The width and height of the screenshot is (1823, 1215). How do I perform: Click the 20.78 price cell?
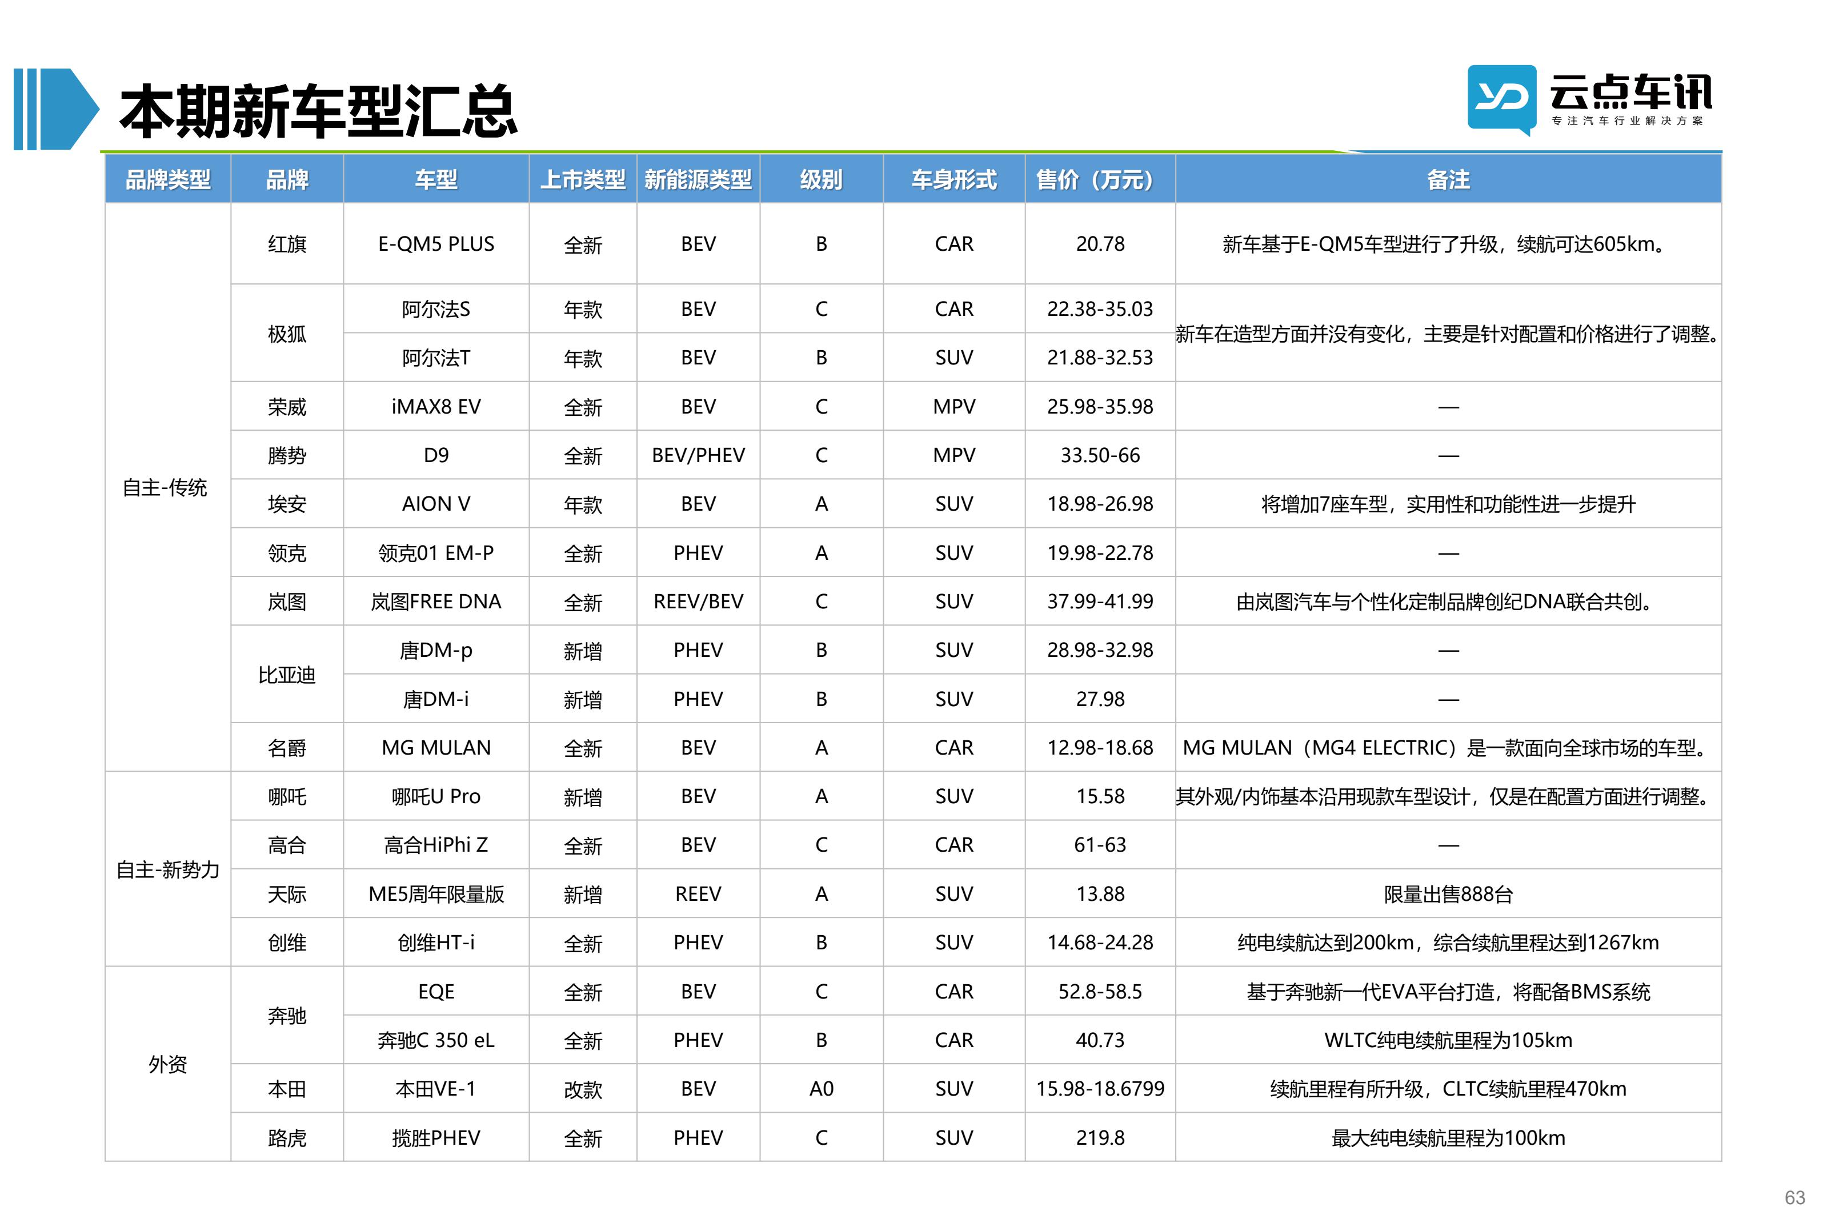1100,244
